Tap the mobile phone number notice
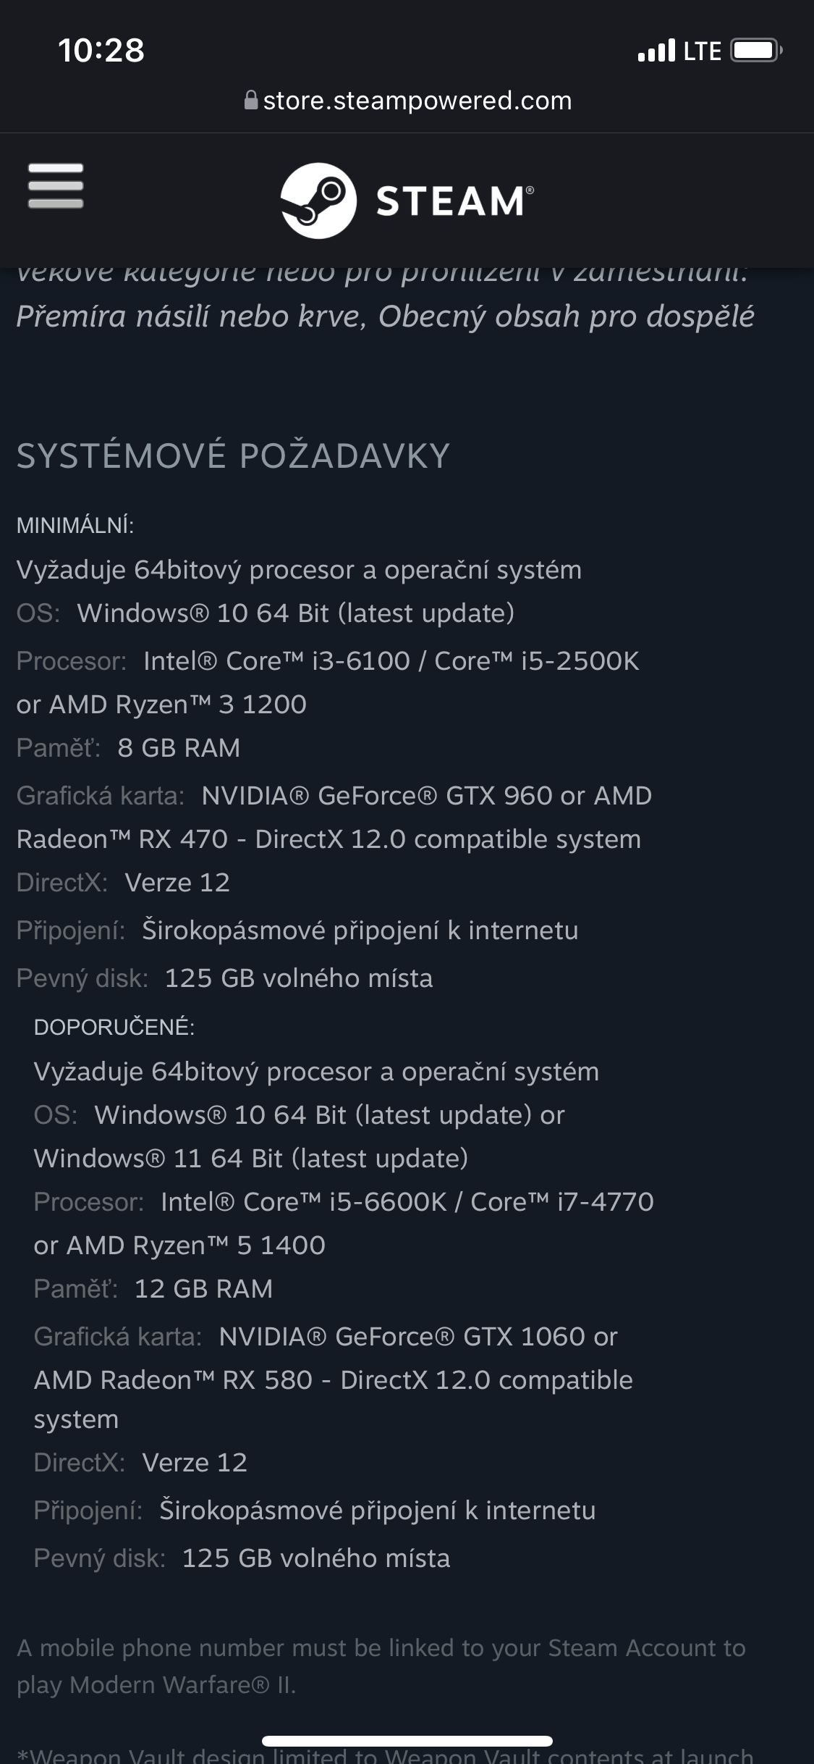This screenshot has width=814, height=1764. point(381,1666)
